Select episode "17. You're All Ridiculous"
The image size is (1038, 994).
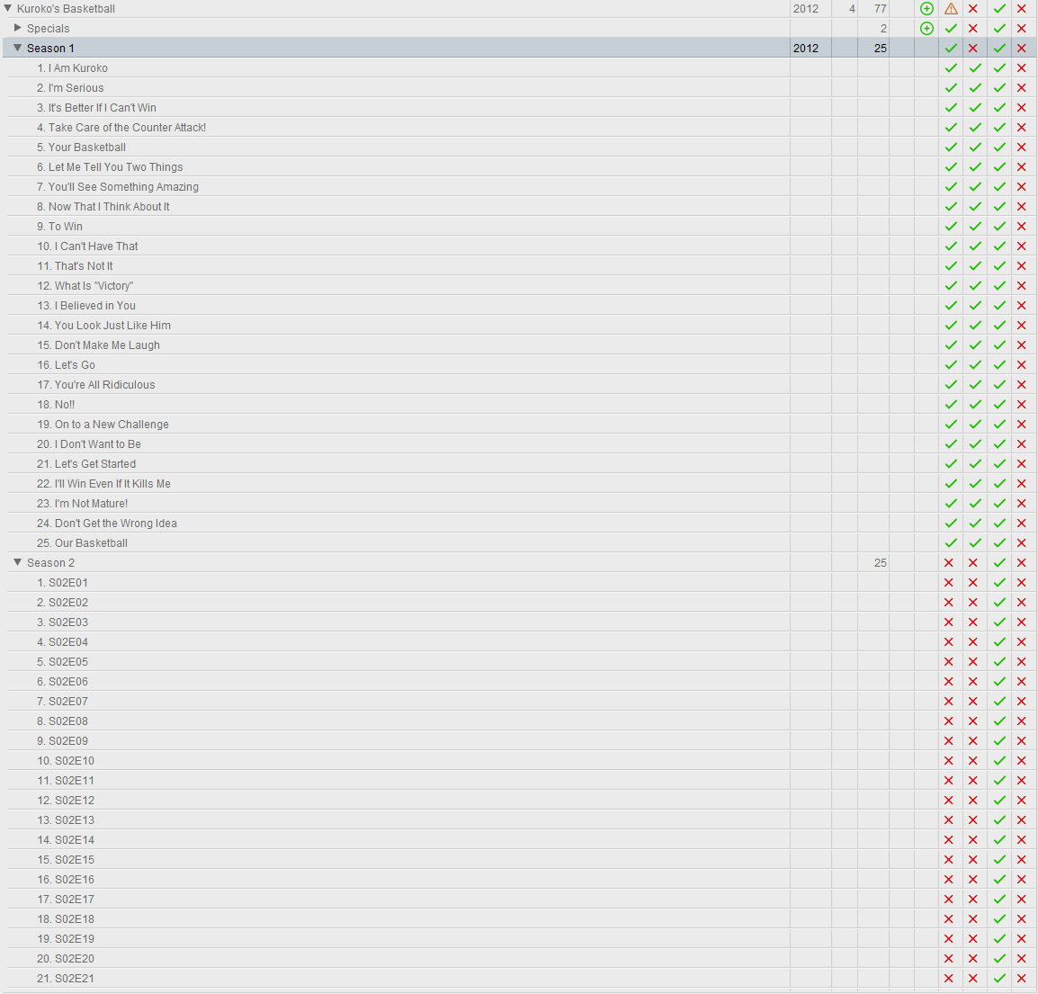[96, 385]
